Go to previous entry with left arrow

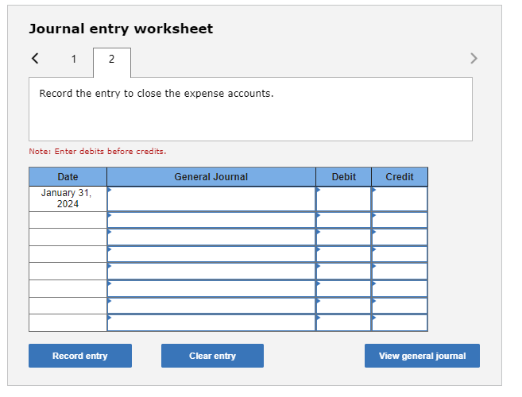pyautogui.click(x=35, y=58)
